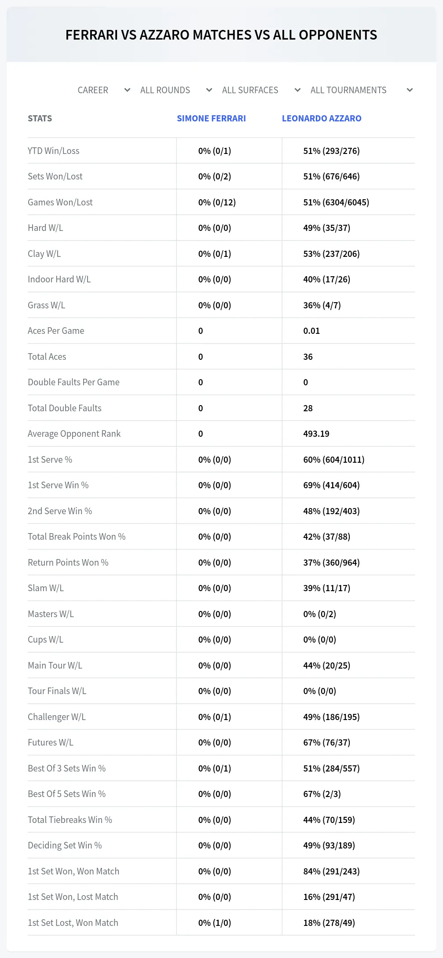Image resolution: width=443 pixels, height=958 pixels.
Task: Click the chevron next to ALL ROUNDS
Action: click(x=209, y=90)
